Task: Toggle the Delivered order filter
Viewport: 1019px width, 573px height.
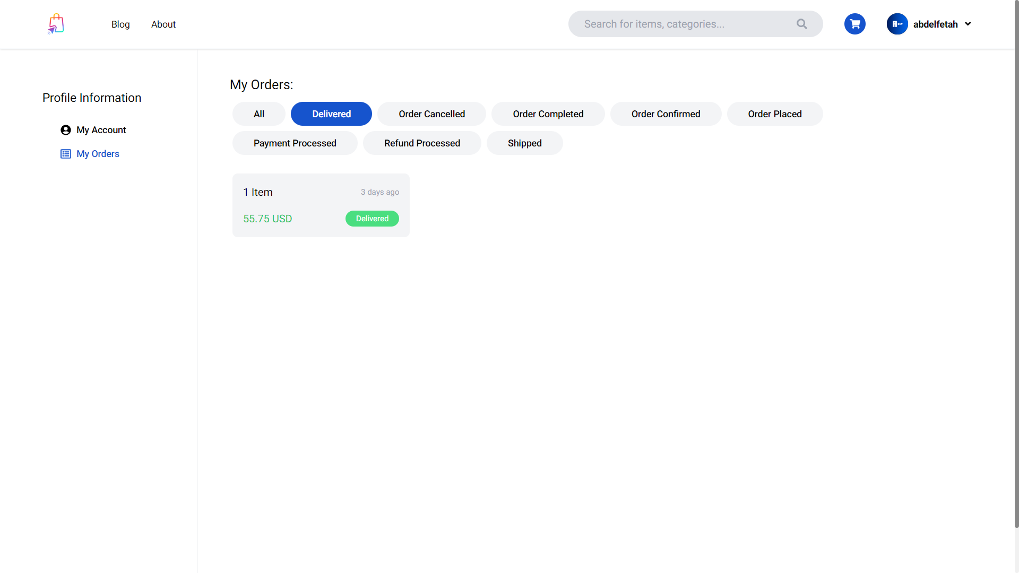Action: [x=331, y=114]
